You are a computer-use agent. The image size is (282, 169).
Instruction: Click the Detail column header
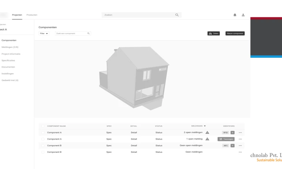click(134, 126)
